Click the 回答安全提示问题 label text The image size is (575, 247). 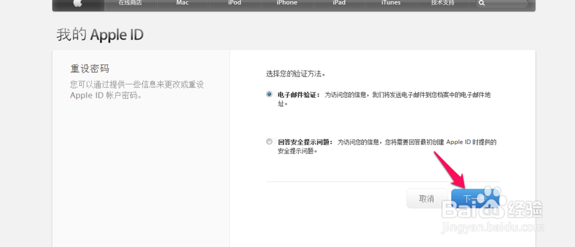pyautogui.click(x=305, y=142)
